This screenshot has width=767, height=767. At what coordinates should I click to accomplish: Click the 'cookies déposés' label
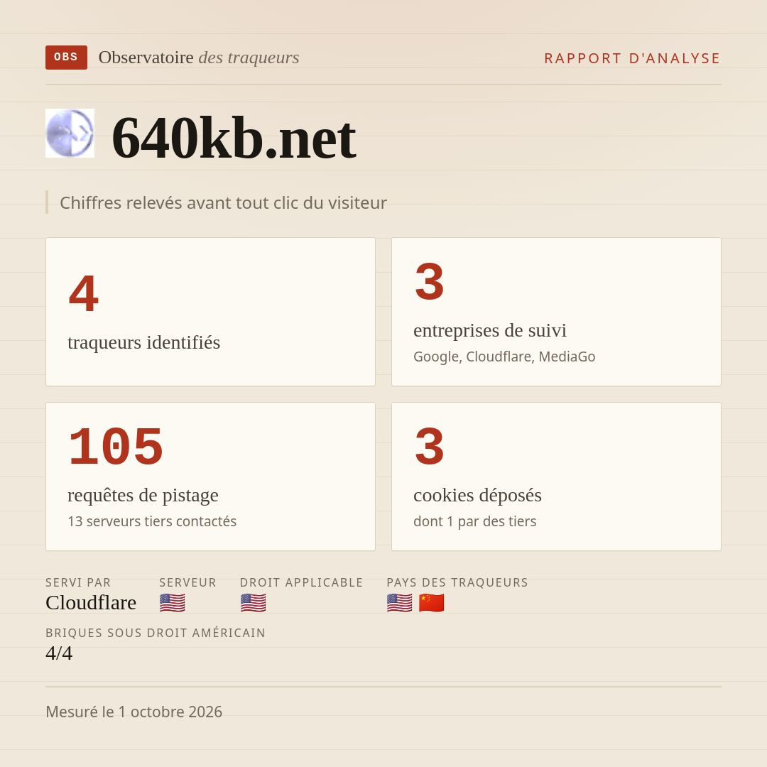(477, 495)
